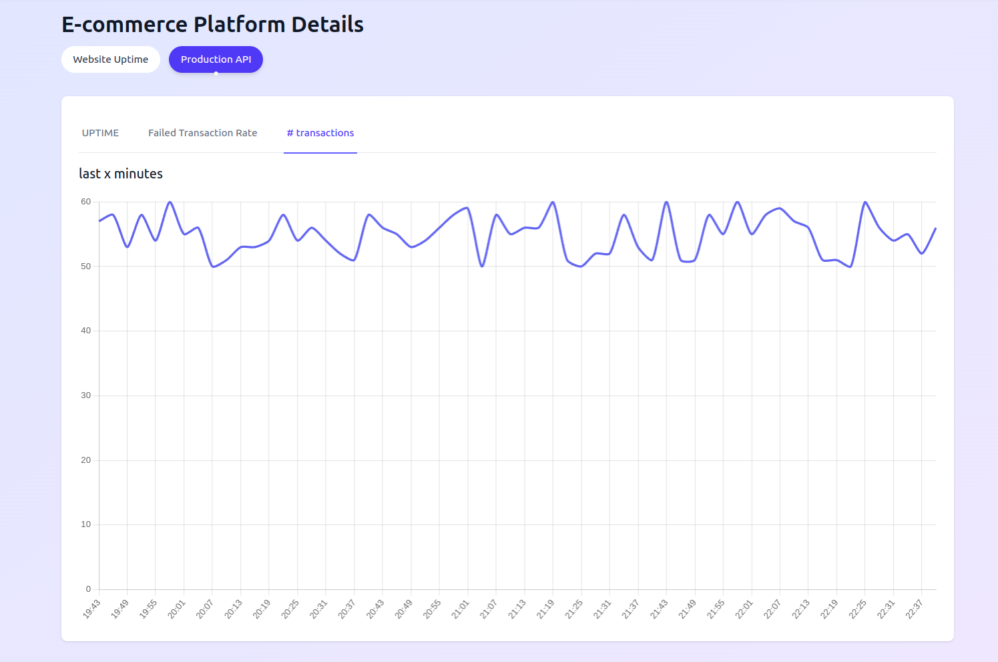Click the 20:37 x-axis label

click(x=347, y=609)
